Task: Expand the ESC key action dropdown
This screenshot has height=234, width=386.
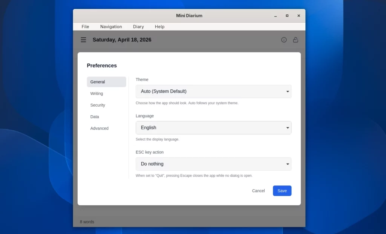Action: (213, 164)
